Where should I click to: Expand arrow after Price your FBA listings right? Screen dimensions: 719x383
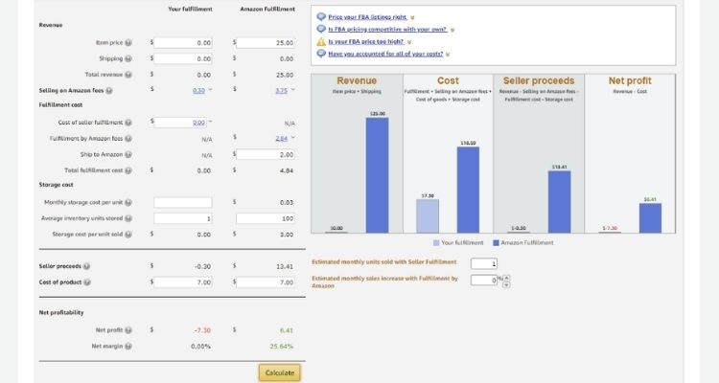coord(412,18)
